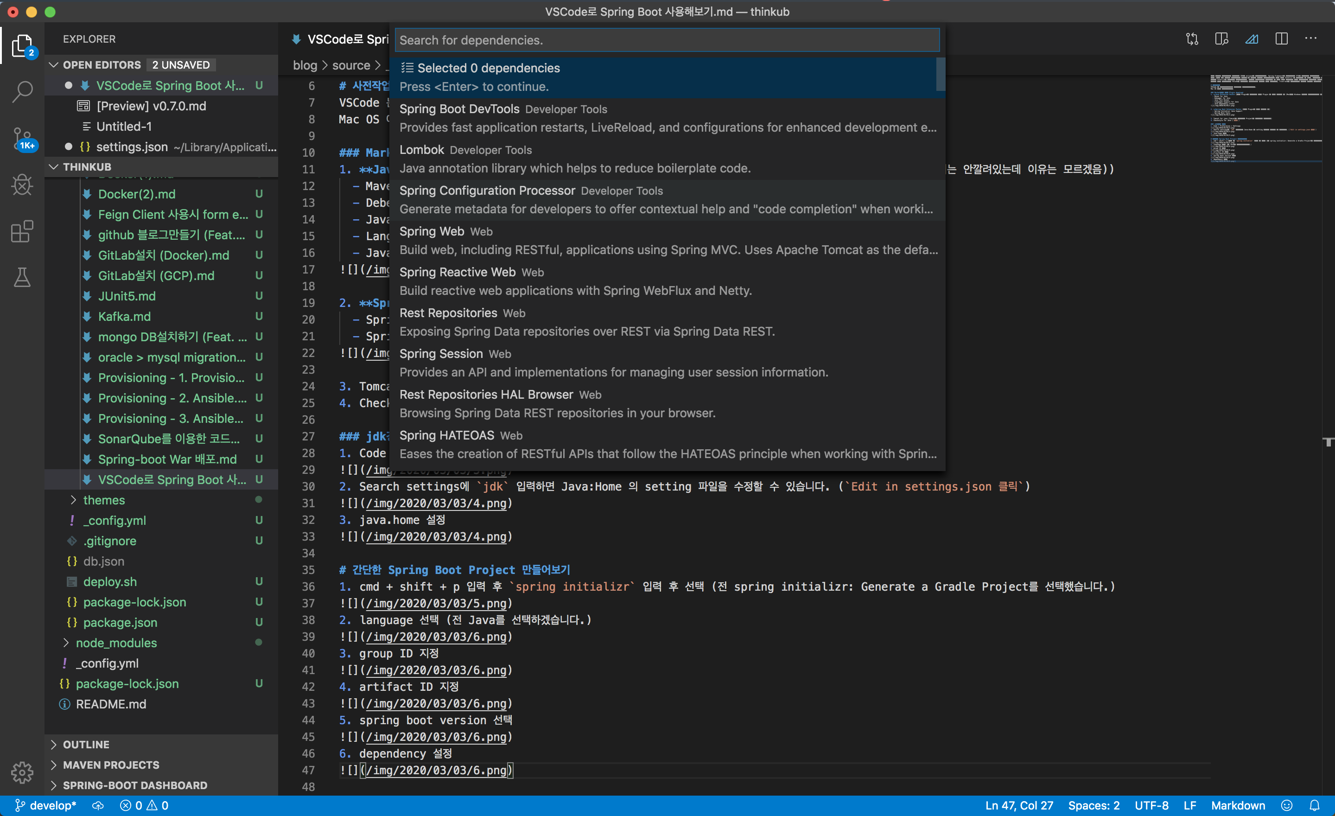This screenshot has height=816, width=1335.
Task: Click the develop* branch indicator
Action: [x=45, y=806]
